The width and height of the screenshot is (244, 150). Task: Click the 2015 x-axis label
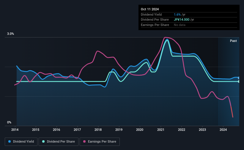pyautogui.click(x=36, y=130)
